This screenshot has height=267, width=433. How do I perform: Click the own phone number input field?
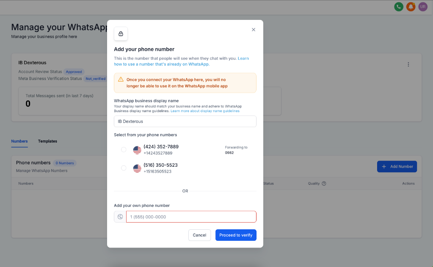191,217
